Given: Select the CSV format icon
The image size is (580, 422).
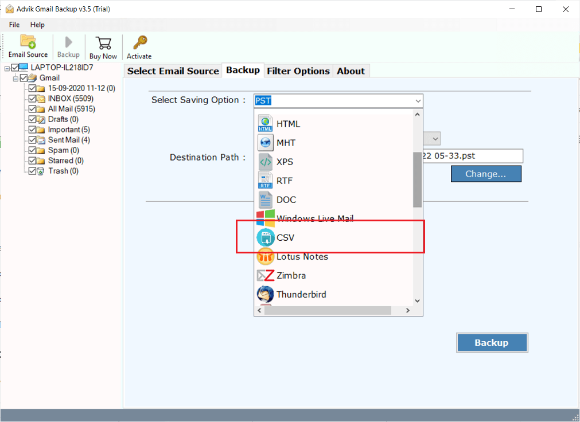Looking at the screenshot, I should coord(266,237).
